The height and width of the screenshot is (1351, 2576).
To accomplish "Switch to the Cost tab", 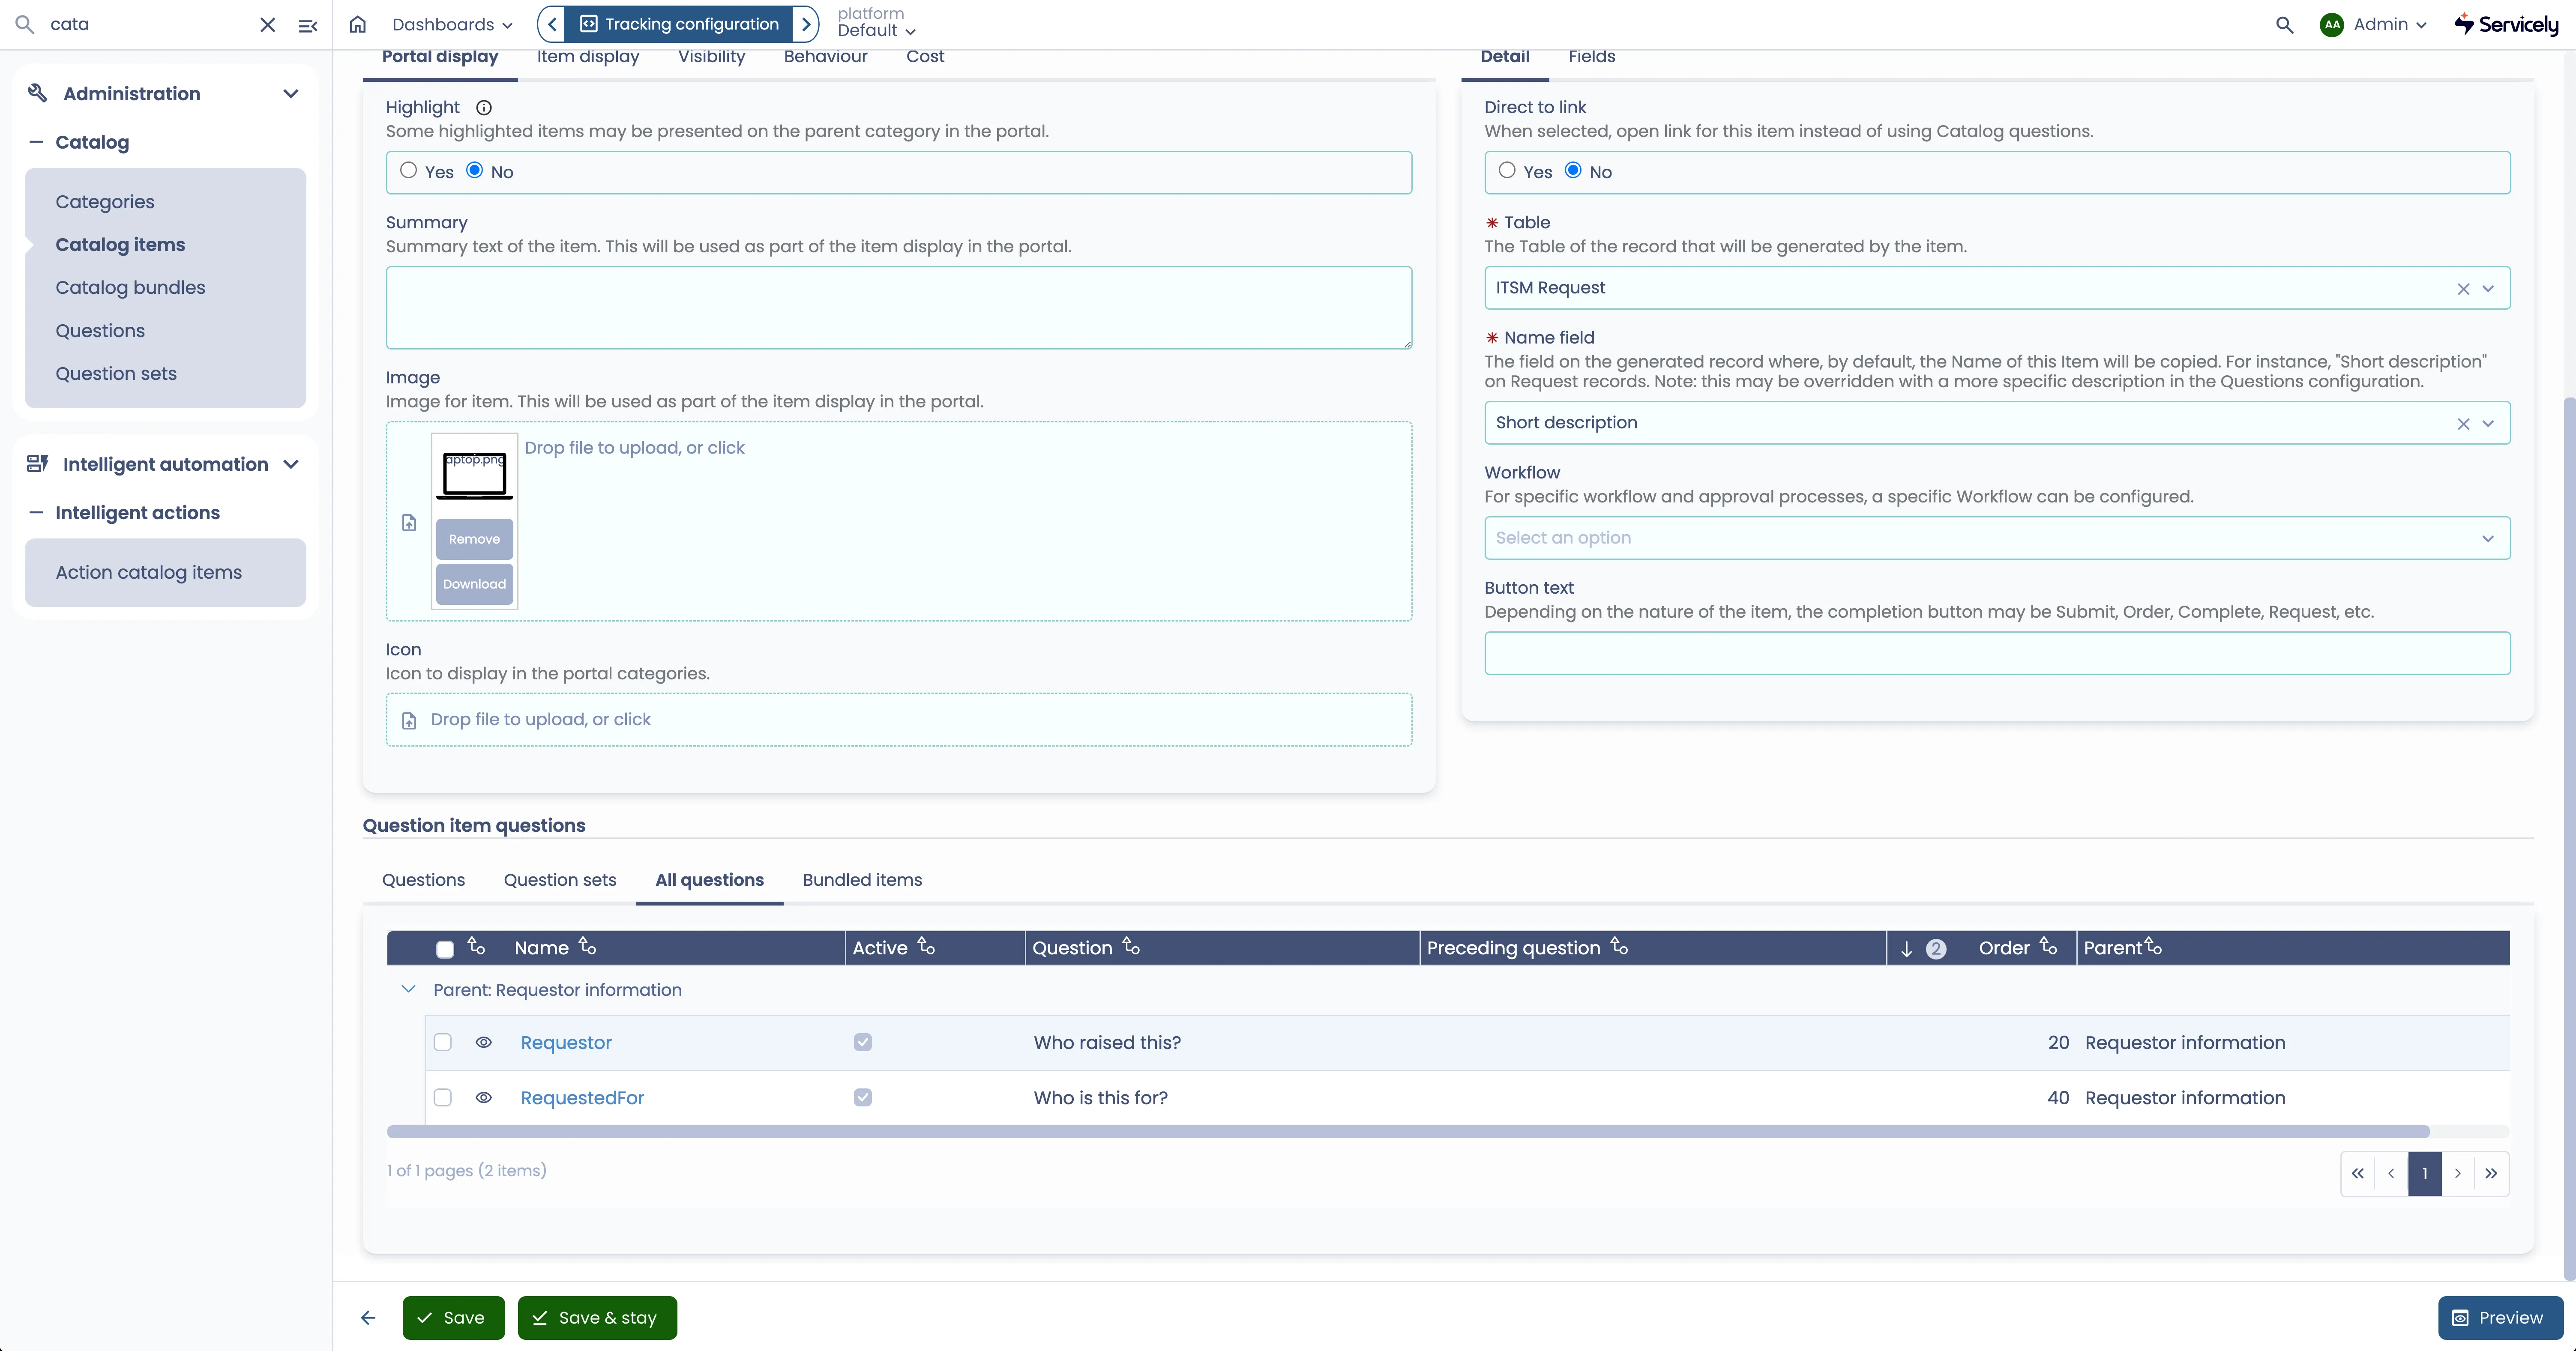I will click(x=925, y=57).
